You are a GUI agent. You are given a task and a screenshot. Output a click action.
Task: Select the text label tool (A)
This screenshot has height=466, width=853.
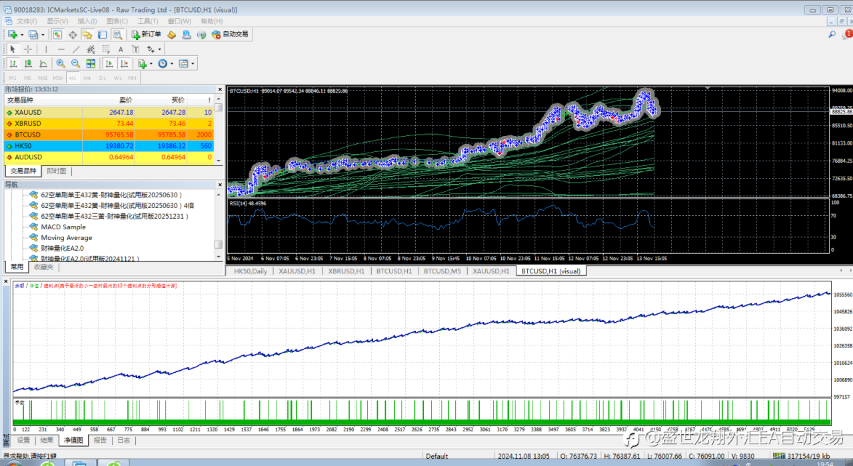[121, 49]
